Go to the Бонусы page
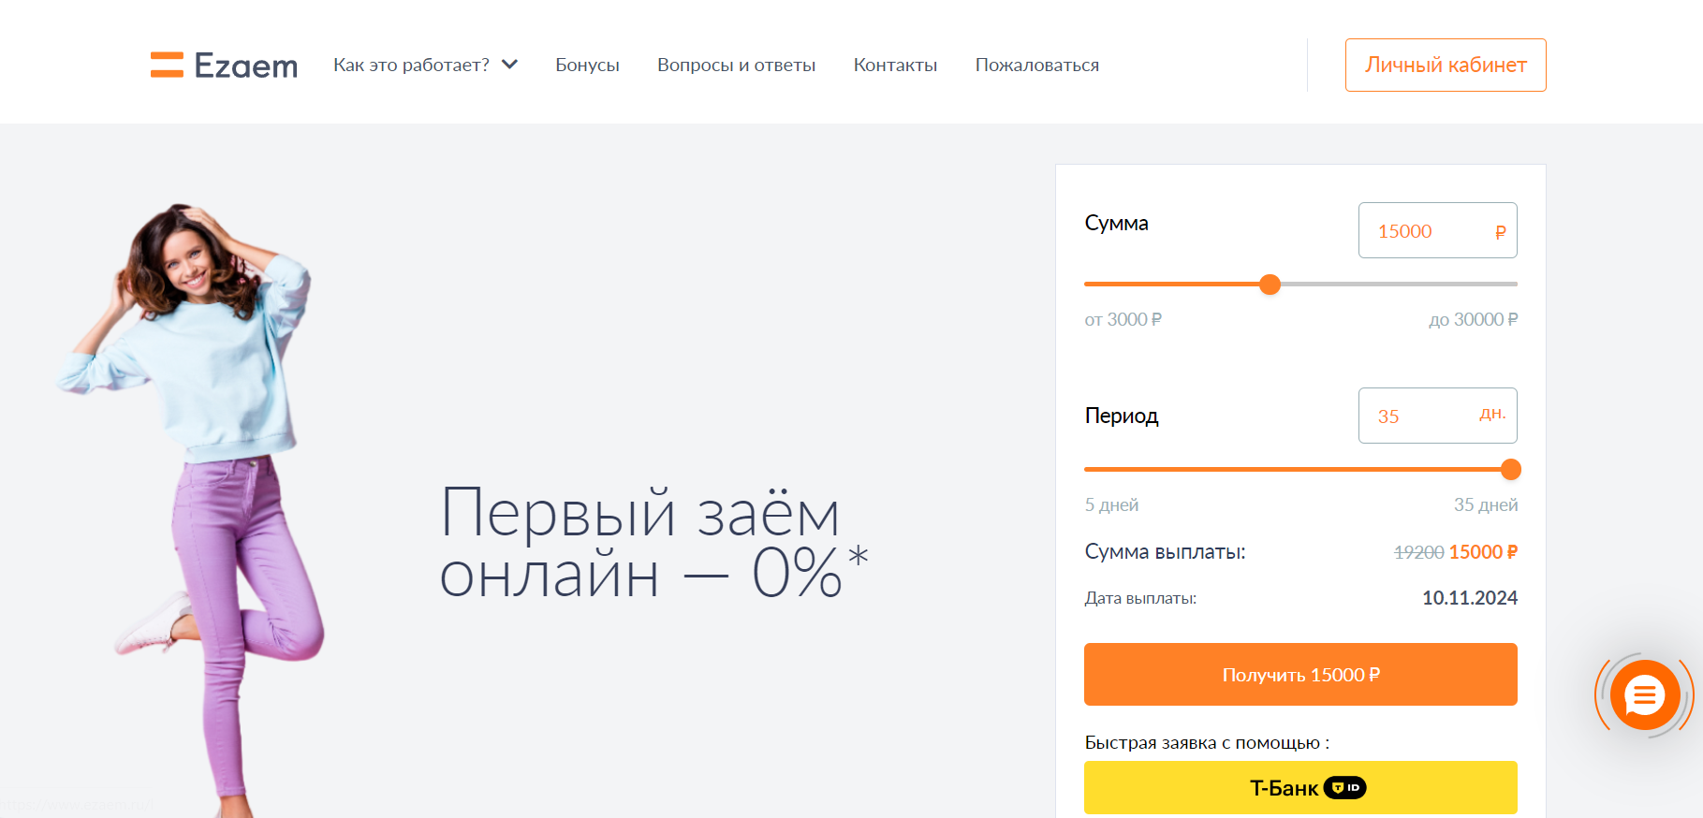The height and width of the screenshot is (818, 1703). coord(587,65)
